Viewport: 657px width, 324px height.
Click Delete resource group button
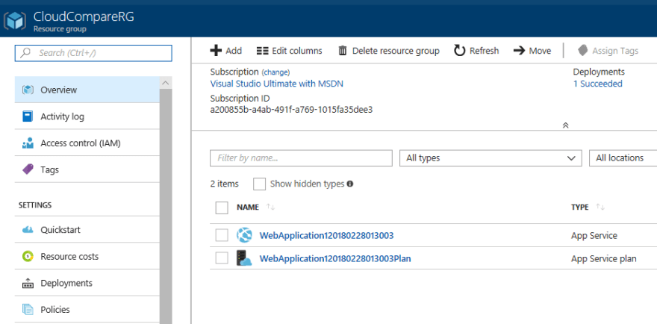coord(389,51)
